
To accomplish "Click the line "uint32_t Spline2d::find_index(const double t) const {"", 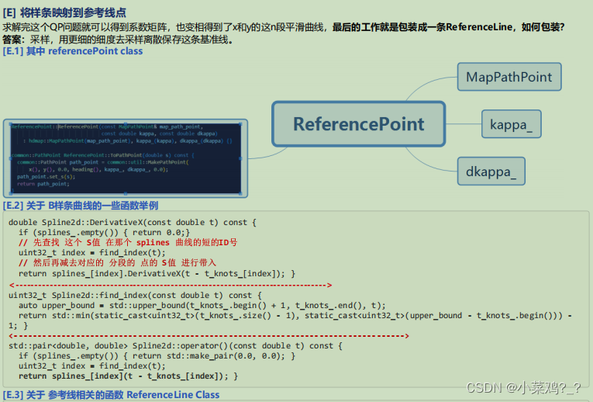I will click(x=135, y=295).
